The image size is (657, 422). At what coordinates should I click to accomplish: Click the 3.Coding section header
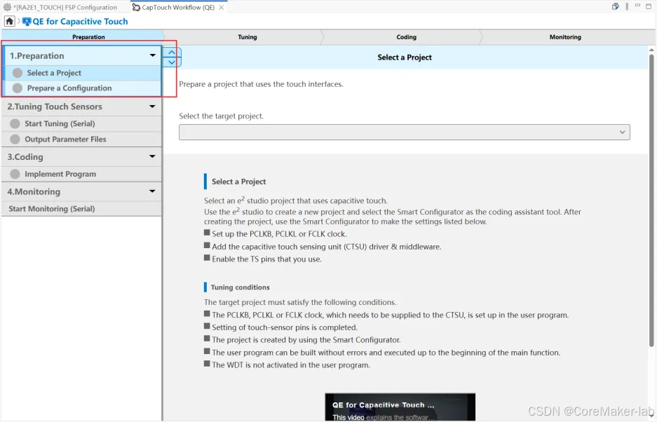click(x=81, y=157)
